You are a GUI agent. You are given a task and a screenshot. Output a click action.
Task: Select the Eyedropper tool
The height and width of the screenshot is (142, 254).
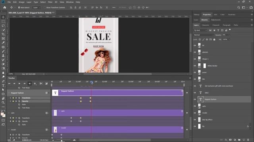3,43
